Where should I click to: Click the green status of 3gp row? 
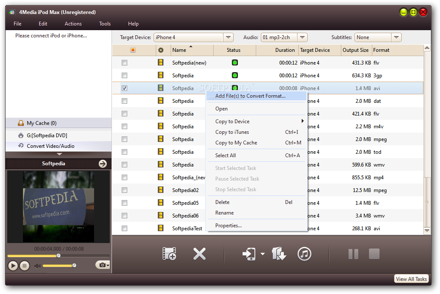235,75
